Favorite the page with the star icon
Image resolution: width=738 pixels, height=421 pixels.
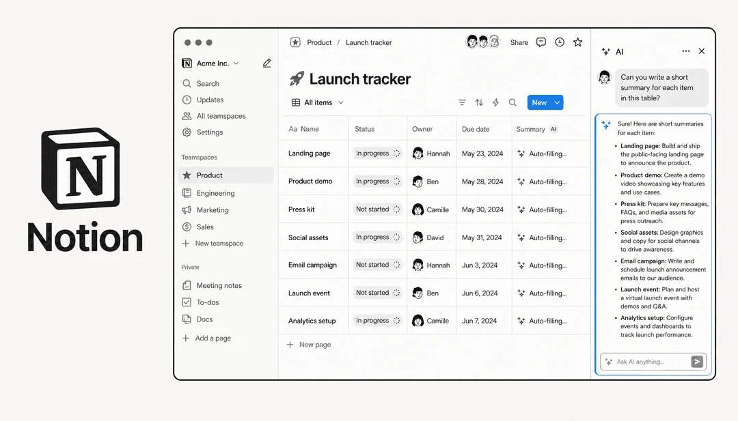[x=578, y=42]
